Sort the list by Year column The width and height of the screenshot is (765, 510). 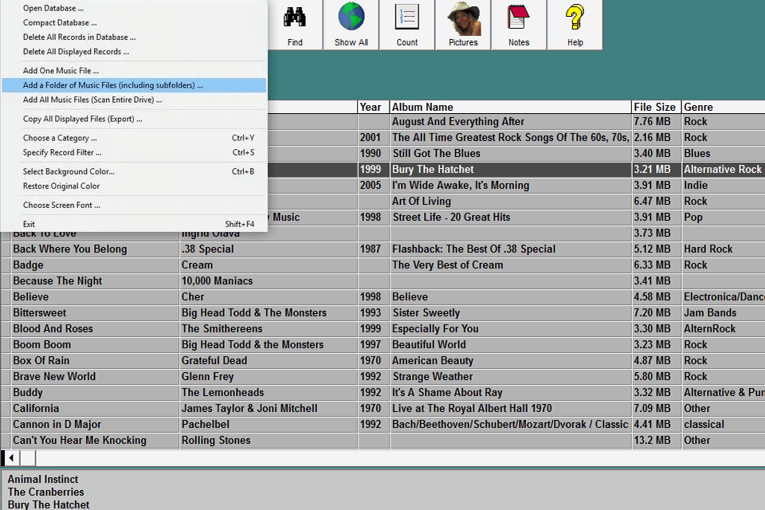371,107
